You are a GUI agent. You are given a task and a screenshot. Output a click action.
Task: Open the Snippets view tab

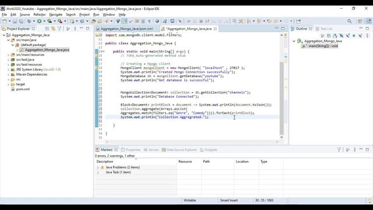point(209,150)
